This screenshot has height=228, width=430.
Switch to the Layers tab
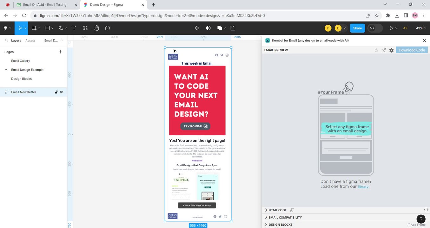tap(16, 41)
